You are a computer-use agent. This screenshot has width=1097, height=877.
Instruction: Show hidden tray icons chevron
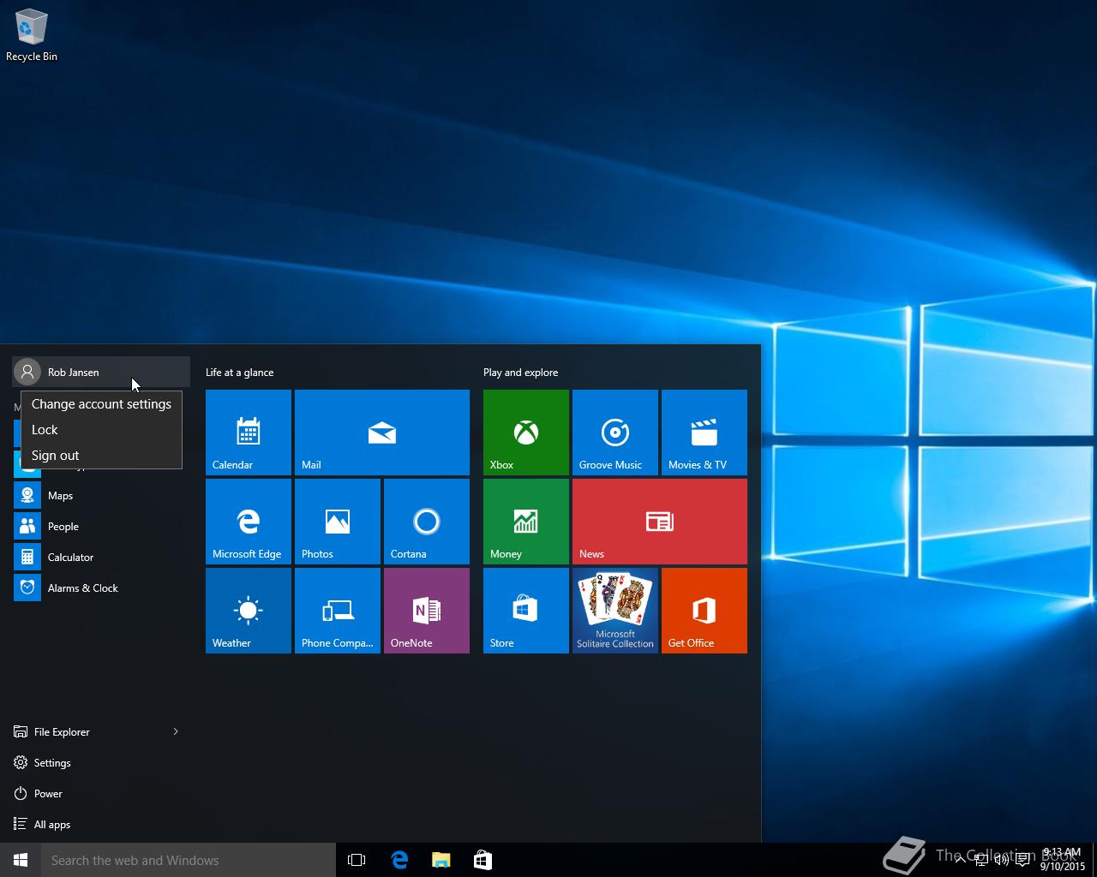pyautogui.click(x=960, y=860)
